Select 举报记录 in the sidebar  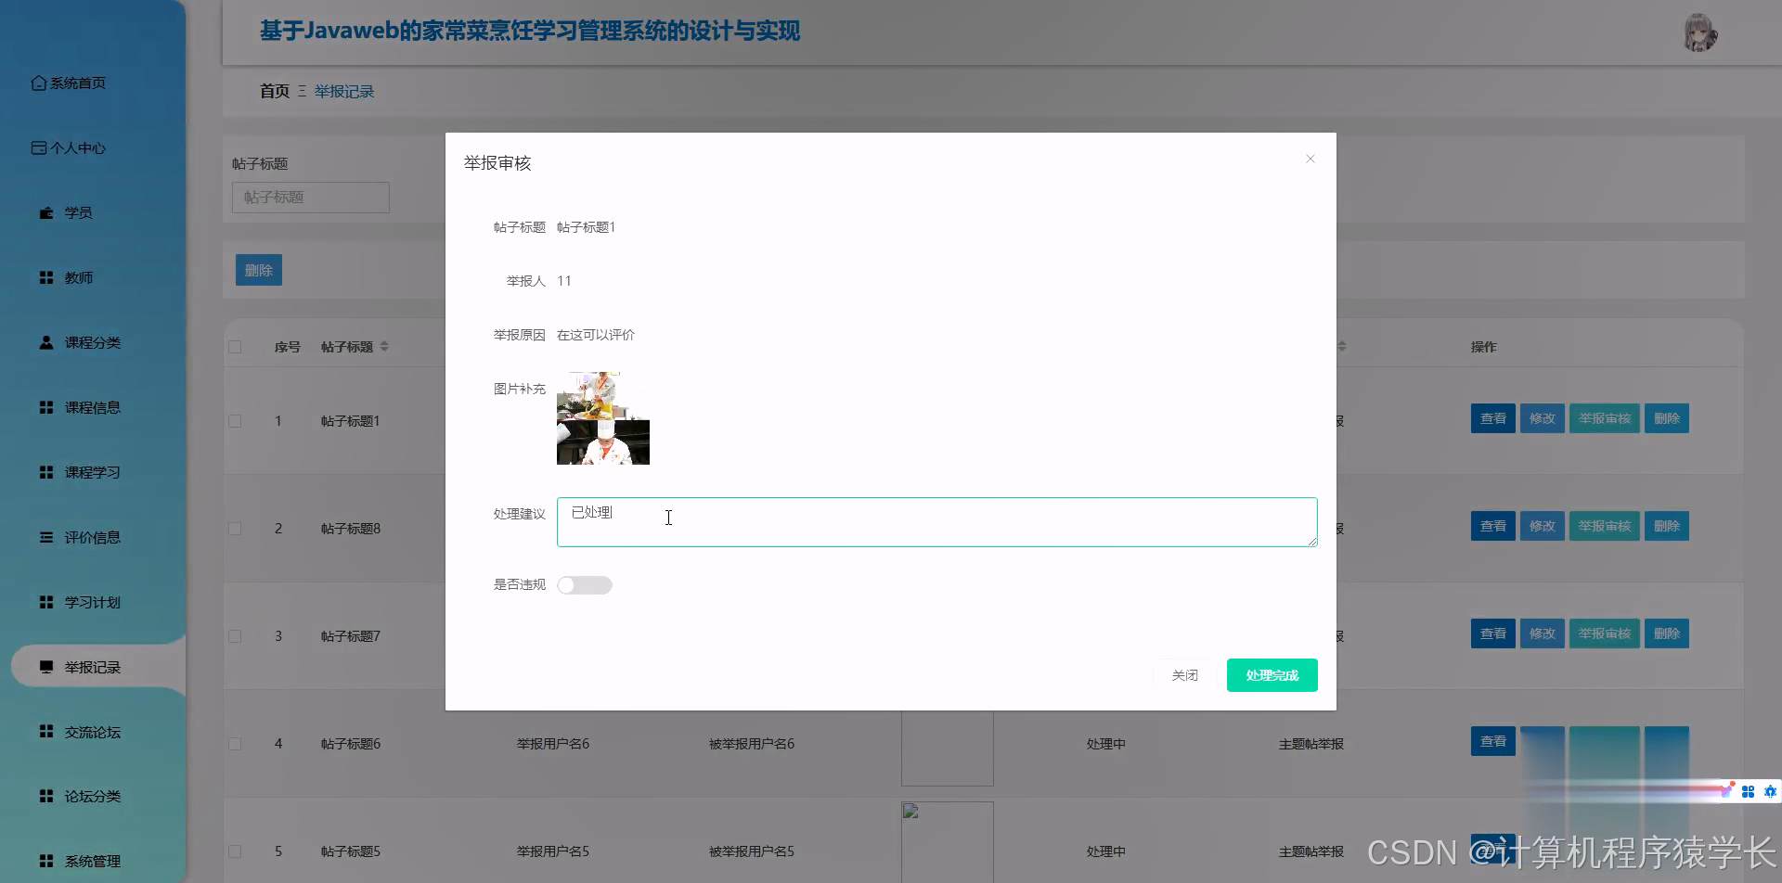93,666
